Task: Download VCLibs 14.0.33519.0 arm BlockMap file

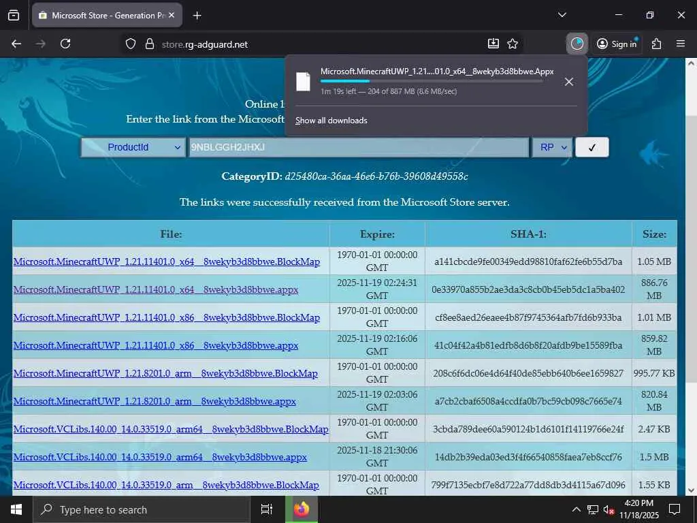Action: pos(166,485)
